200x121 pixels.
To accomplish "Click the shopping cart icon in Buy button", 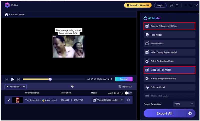I will (128, 5).
